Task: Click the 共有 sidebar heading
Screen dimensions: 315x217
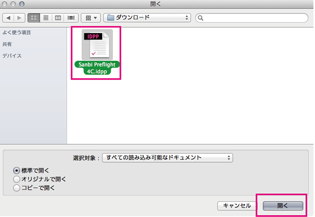Action: [x=7, y=44]
